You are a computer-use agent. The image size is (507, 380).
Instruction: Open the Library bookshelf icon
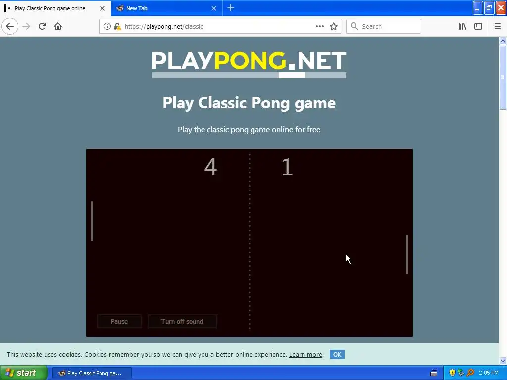[x=462, y=26]
